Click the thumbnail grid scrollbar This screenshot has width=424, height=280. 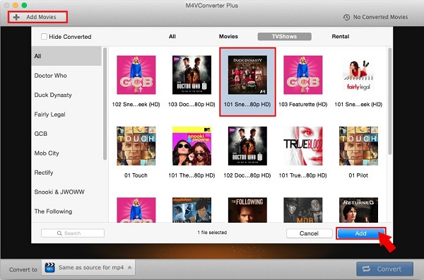[x=389, y=101]
